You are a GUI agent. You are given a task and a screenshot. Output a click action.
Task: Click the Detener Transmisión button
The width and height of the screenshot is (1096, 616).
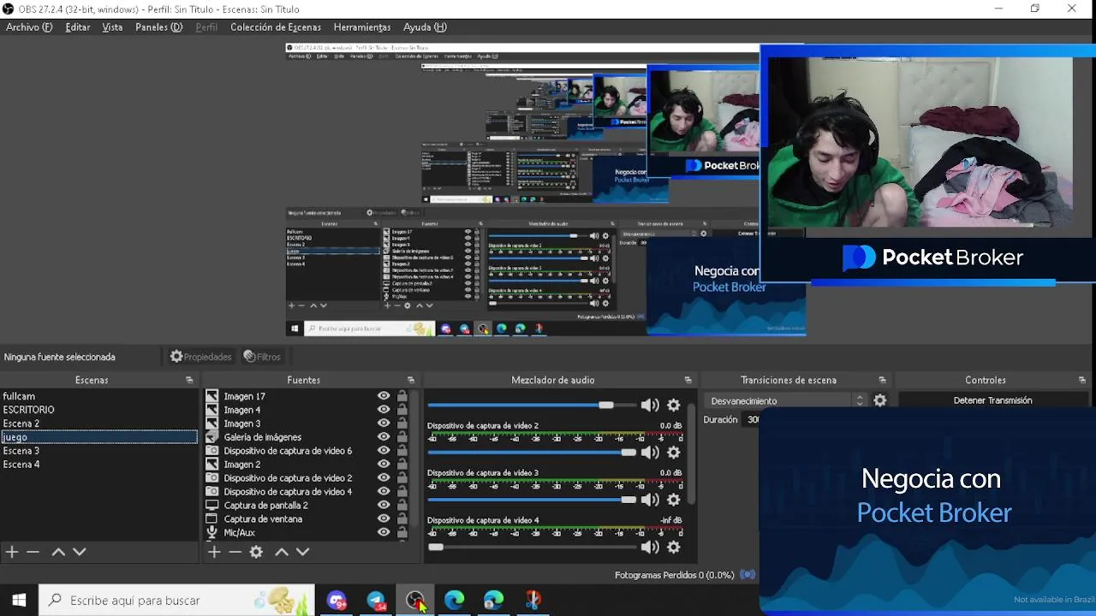tap(992, 400)
